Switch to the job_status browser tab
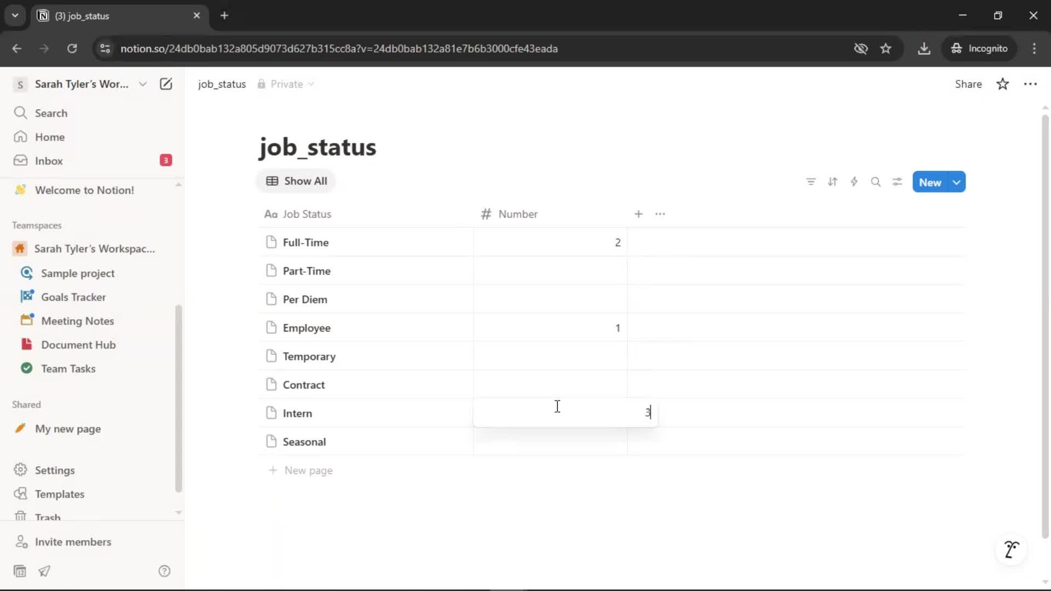 pos(119,15)
